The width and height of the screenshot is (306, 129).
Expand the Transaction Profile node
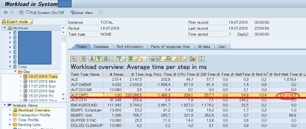coord(10,115)
